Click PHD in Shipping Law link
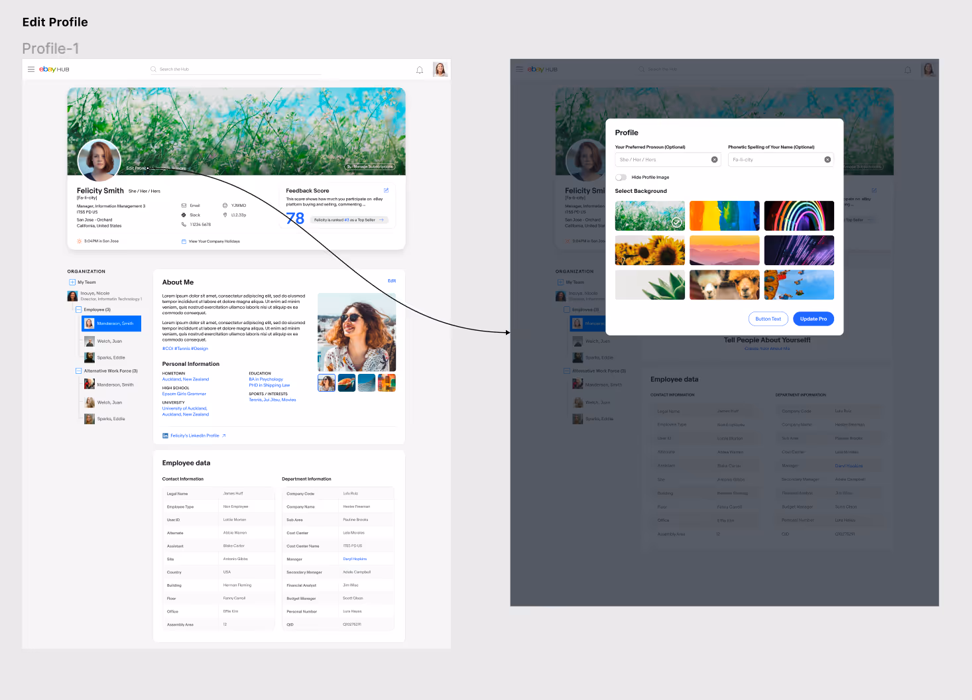 [269, 385]
